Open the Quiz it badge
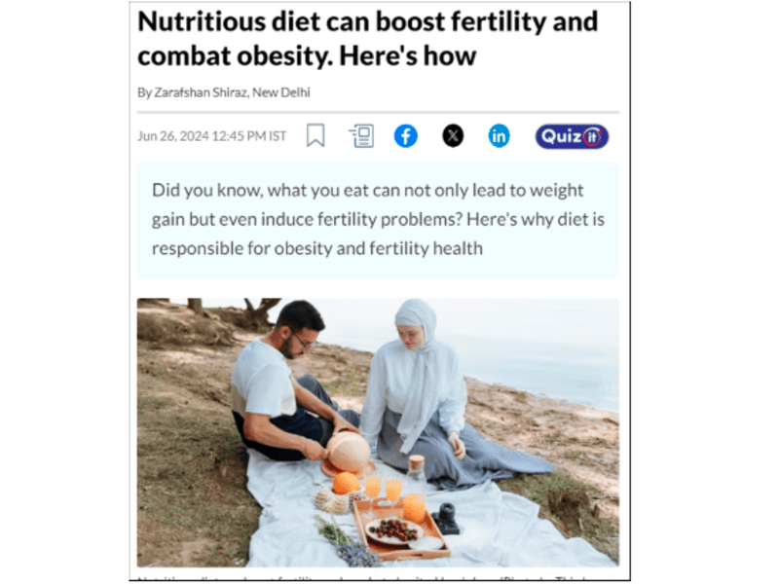The width and height of the screenshot is (779, 584). [x=572, y=136]
